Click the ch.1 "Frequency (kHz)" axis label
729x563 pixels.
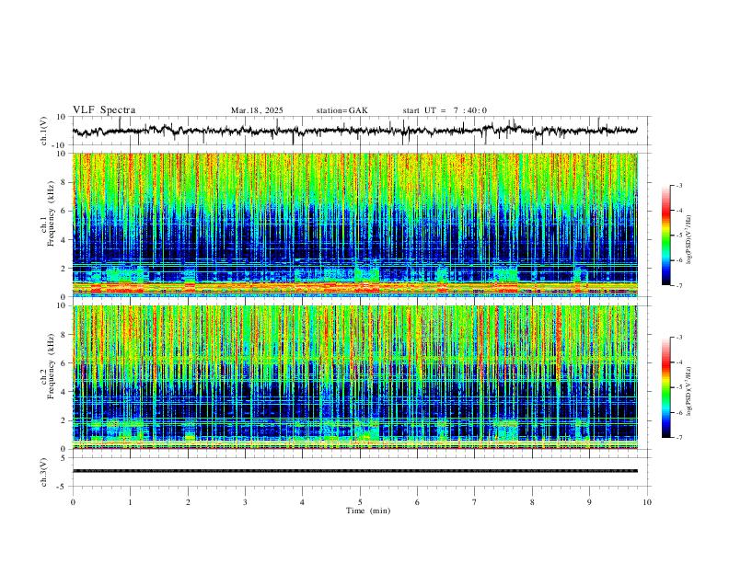pos(52,213)
